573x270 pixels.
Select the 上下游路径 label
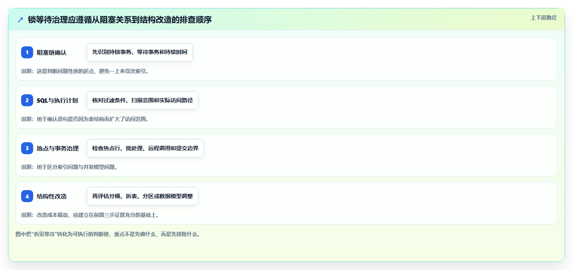543,18
